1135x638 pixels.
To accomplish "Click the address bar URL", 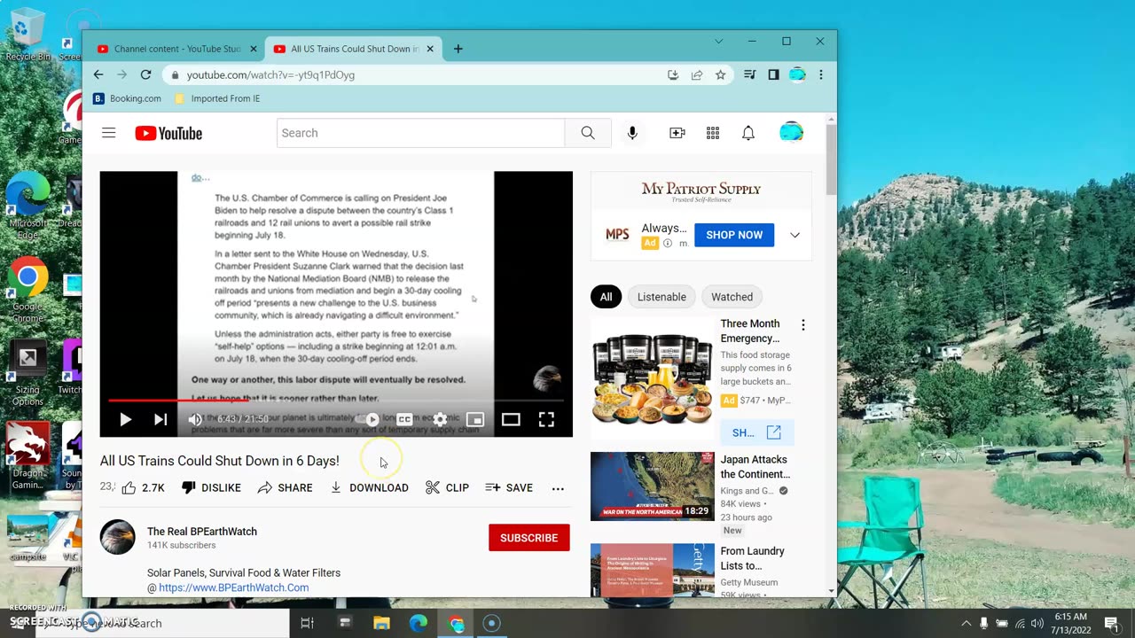I will pyautogui.click(x=270, y=75).
